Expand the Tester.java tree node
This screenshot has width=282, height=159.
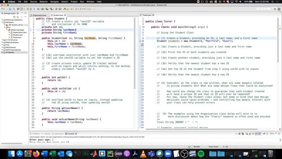pyautogui.click(x=9, y=37)
